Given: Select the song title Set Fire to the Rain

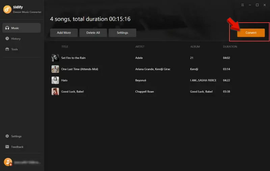Looking at the screenshot, I should click(x=73, y=58).
